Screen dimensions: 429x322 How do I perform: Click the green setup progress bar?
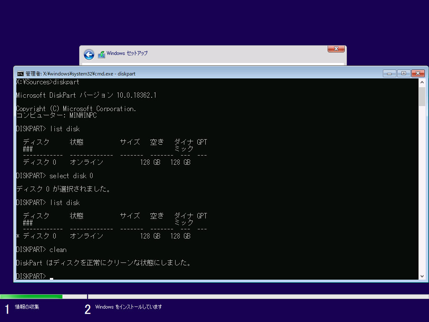[31, 296]
